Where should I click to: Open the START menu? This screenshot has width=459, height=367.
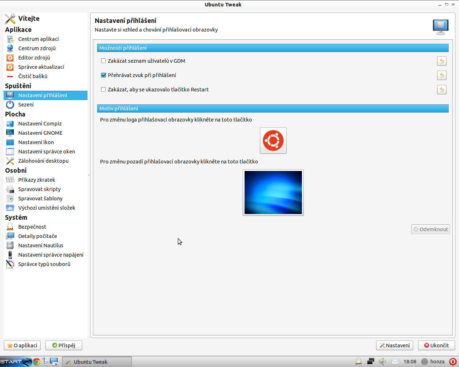point(16,362)
